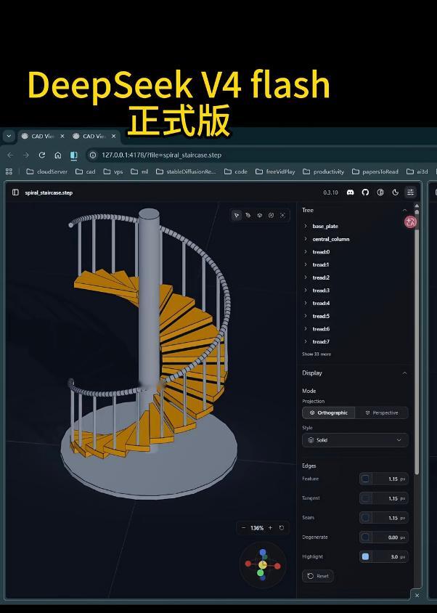Click the circular target tool icon

point(271,215)
